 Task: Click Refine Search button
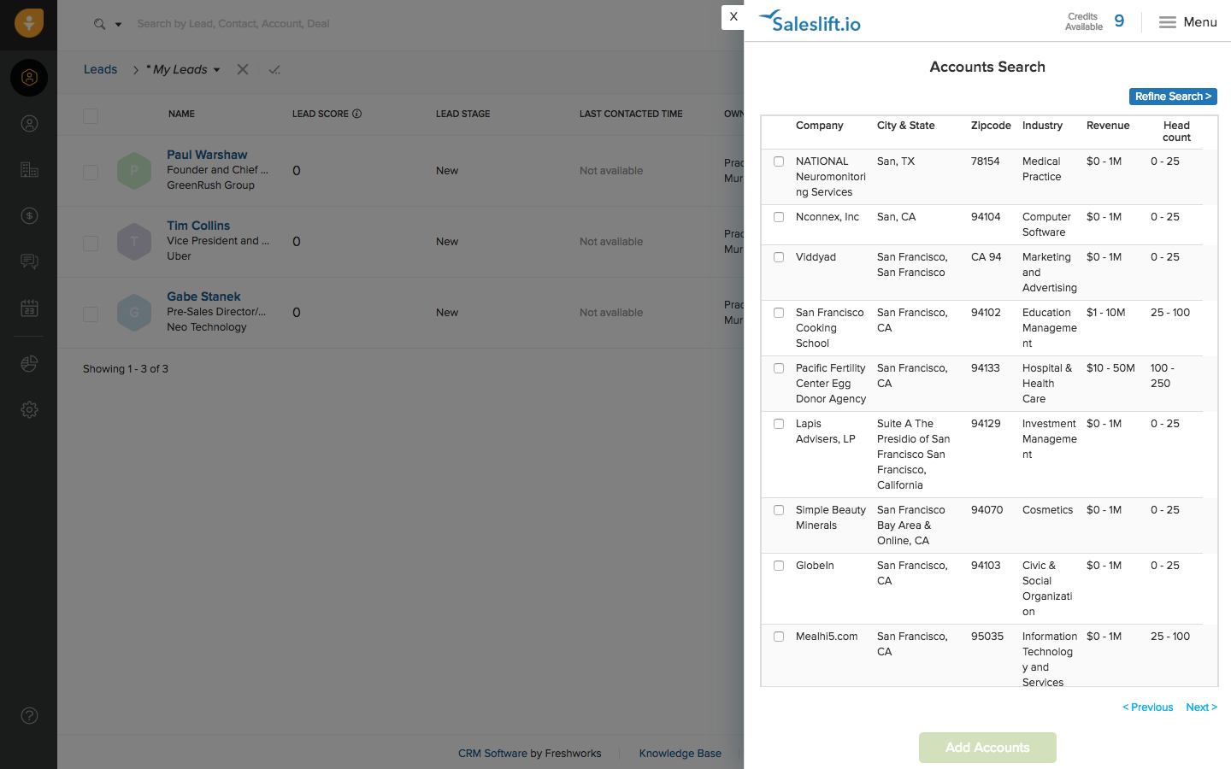click(1173, 97)
